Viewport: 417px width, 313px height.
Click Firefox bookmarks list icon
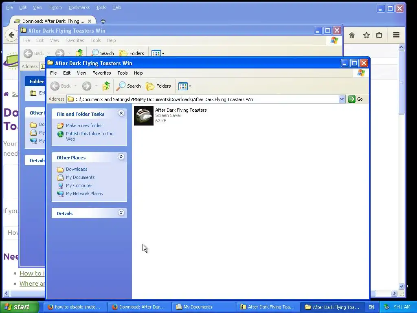click(379, 35)
